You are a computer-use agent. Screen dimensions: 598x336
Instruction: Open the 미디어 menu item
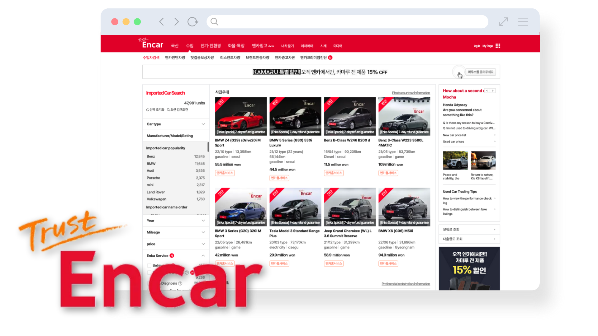click(x=338, y=46)
